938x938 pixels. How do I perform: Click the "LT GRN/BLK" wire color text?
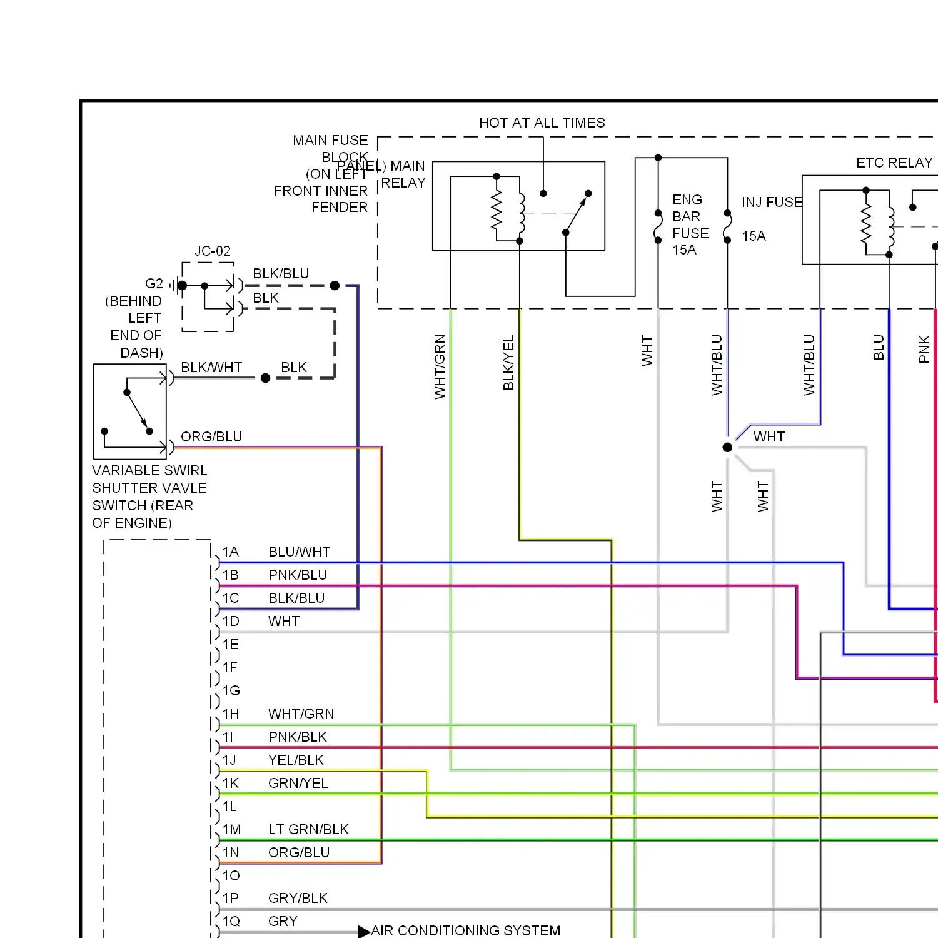pos(308,829)
